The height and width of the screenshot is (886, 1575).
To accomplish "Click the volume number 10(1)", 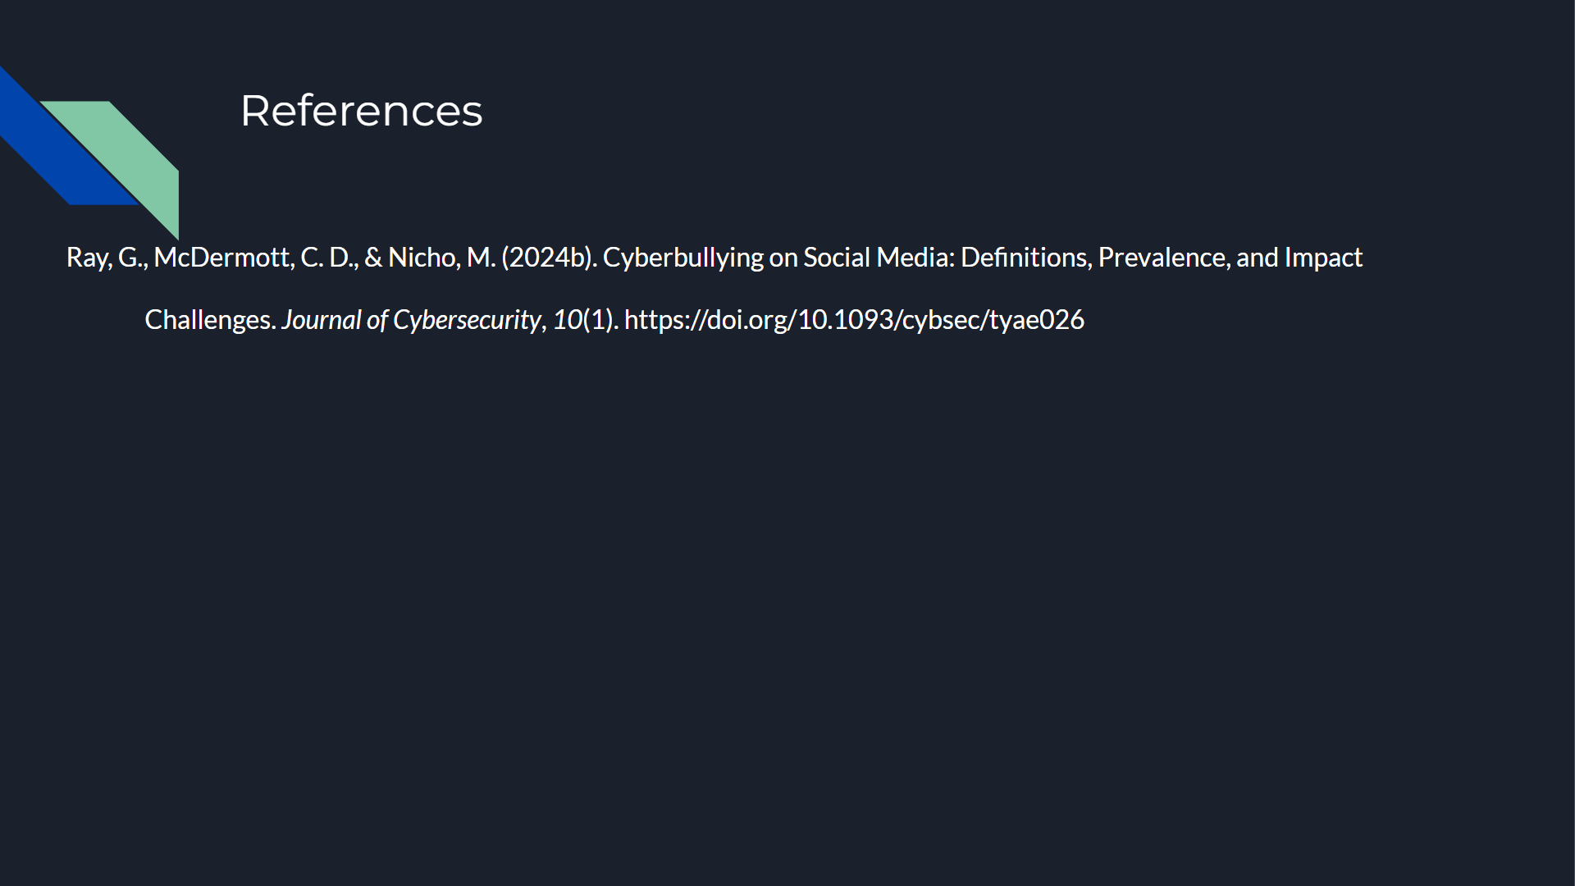I will (x=584, y=320).
